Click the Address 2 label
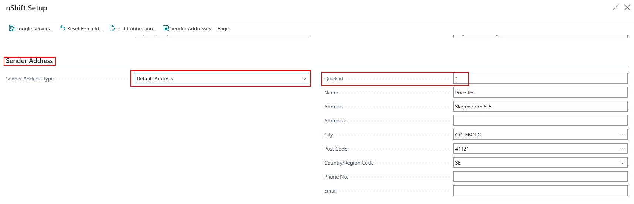The height and width of the screenshot is (204, 634). tap(335, 121)
